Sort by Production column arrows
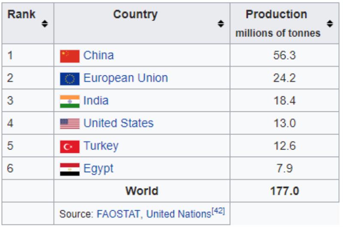Screen dimensions: 343x227 [x=330, y=24]
